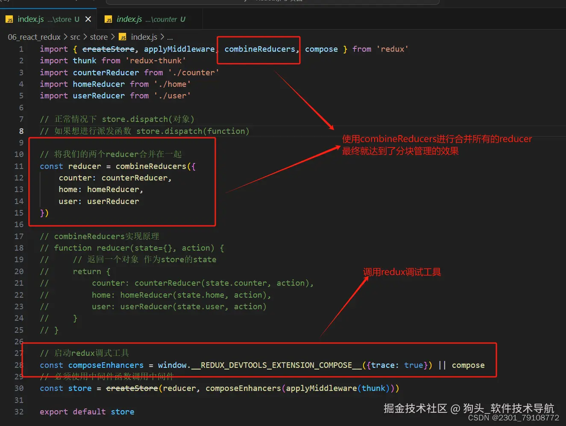Click JS icon in breadcrumb path
The width and height of the screenshot is (566, 426).
pos(123,37)
